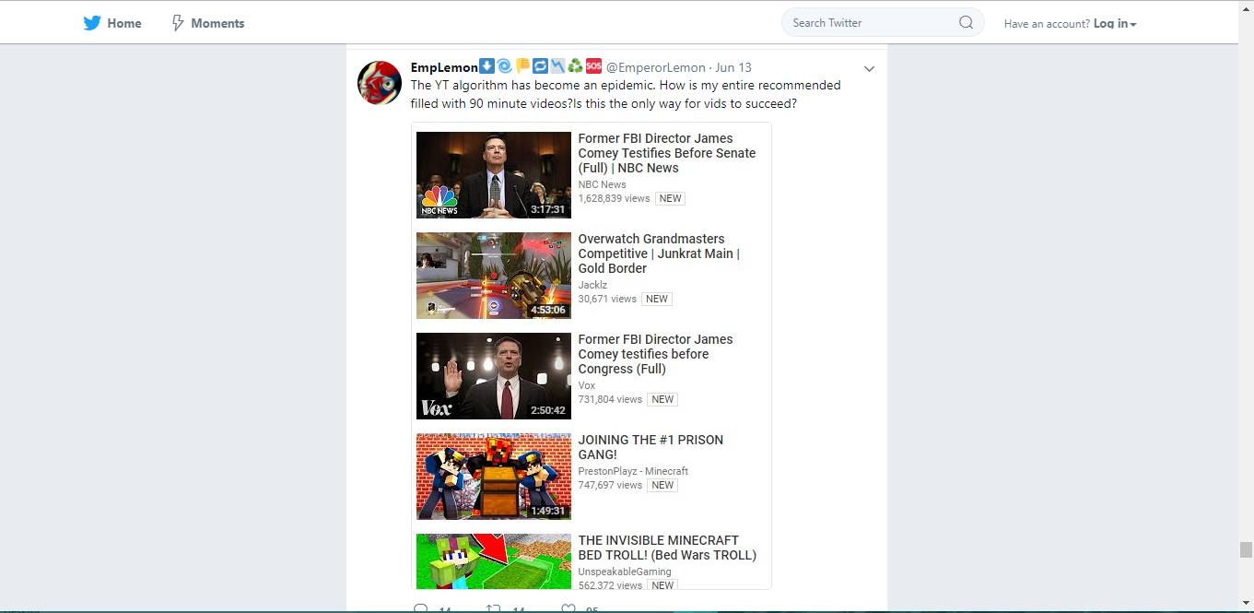The width and height of the screenshot is (1254, 613).
Task: Click the NEW badge beside 731,804 views
Action: [x=662, y=399]
